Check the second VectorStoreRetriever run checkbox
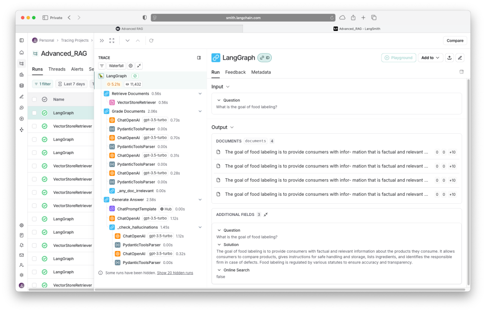Viewport: 486px width, 312px height. click(34, 166)
